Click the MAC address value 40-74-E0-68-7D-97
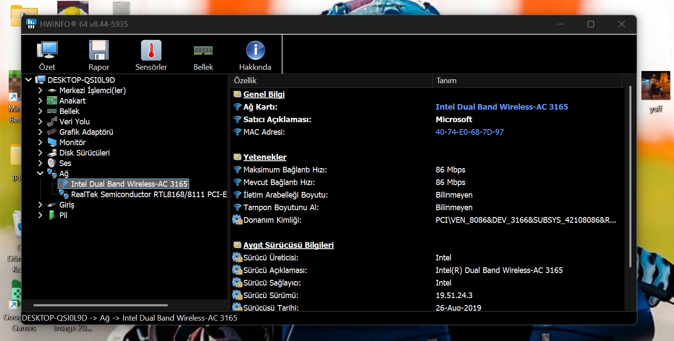The width and height of the screenshot is (674, 341). [470, 132]
